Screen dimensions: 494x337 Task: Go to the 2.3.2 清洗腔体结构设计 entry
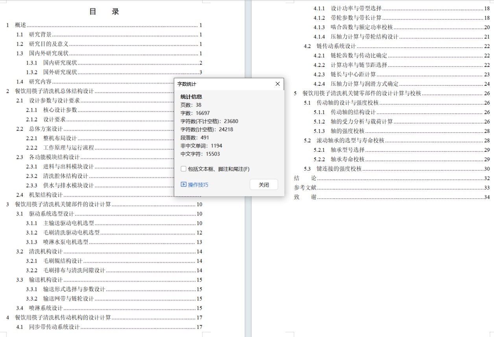(x=100, y=176)
